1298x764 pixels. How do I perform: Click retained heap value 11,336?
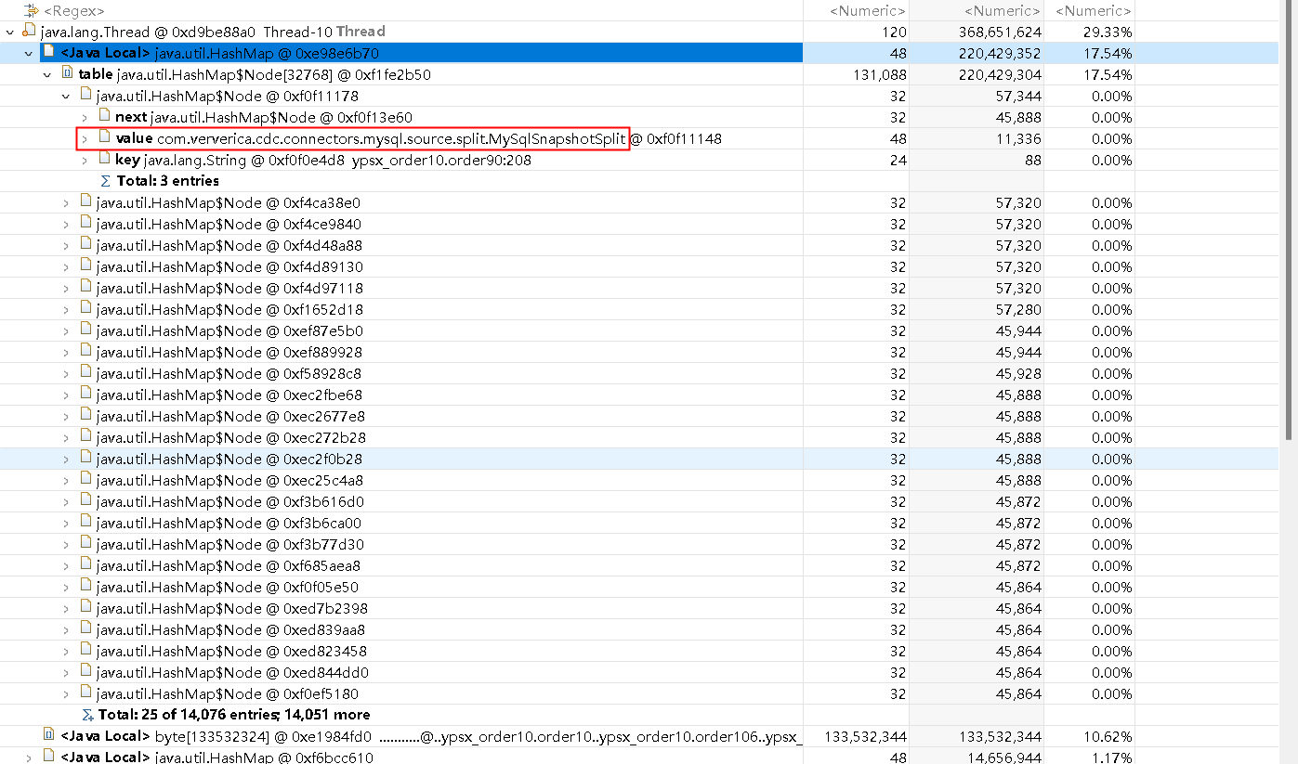pos(1019,139)
